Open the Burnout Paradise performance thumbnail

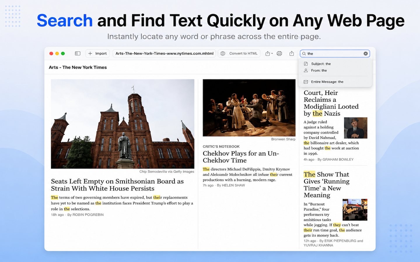[355, 210]
